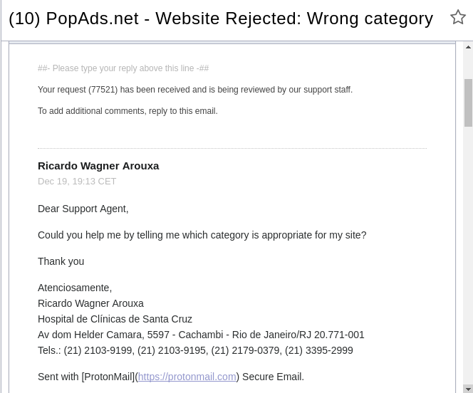This screenshot has height=393, width=473.
Task: Click the 'Sent with [ProtonMail]' text
Action: point(85,377)
